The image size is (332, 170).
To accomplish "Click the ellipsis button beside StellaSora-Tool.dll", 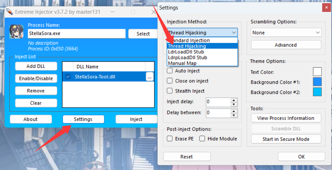I will click(149, 77).
